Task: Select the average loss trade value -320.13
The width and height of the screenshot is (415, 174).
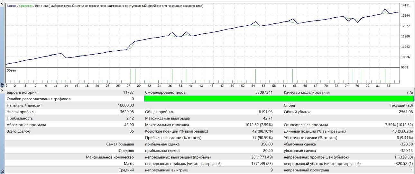Action: click(x=406, y=151)
